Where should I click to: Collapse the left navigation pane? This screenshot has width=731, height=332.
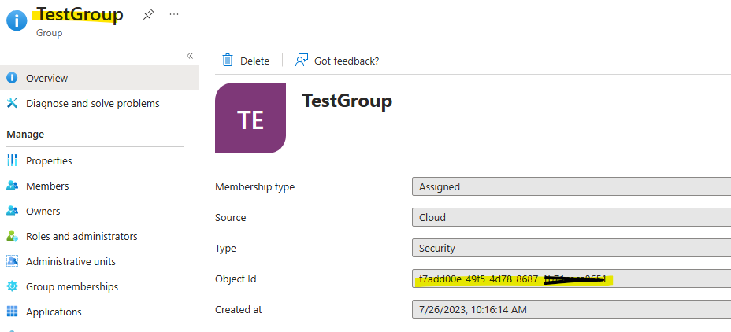(x=190, y=56)
